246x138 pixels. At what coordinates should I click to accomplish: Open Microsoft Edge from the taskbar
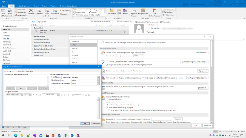(16, 135)
